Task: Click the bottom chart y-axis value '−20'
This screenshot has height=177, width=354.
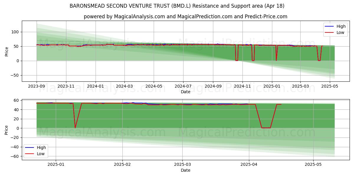Action: coord(15,137)
